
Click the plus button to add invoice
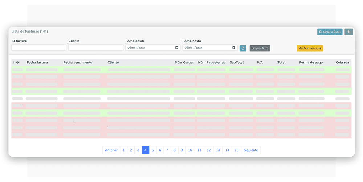pos(348,32)
